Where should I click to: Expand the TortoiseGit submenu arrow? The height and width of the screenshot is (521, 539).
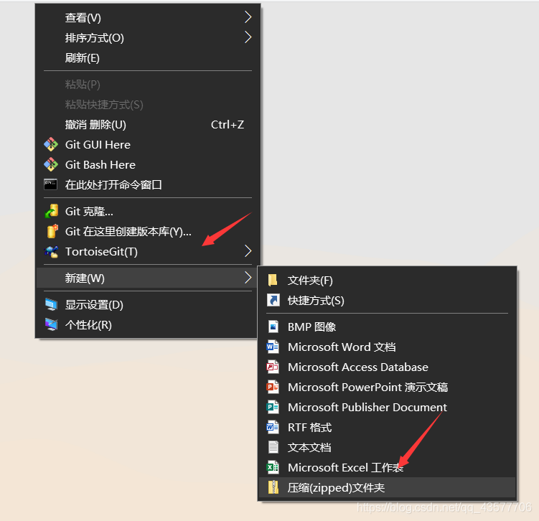click(248, 251)
